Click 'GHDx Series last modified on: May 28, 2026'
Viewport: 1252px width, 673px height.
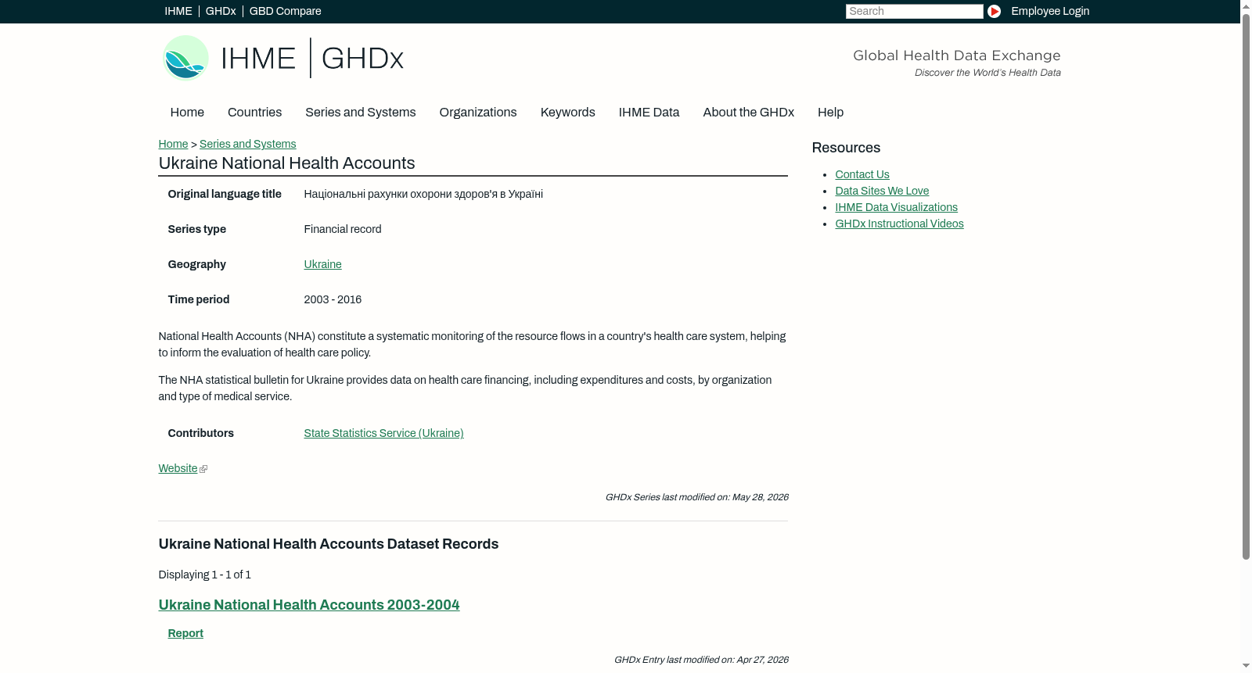[696, 497]
